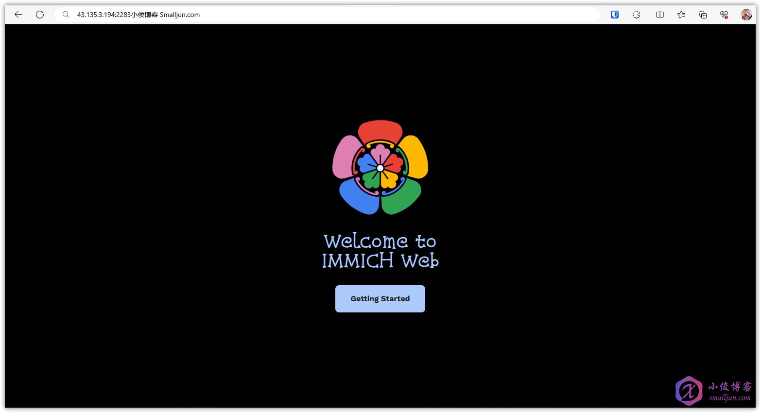Open the Bitwarden extension icon
The image size is (761, 413).
pyautogui.click(x=615, y=15)
